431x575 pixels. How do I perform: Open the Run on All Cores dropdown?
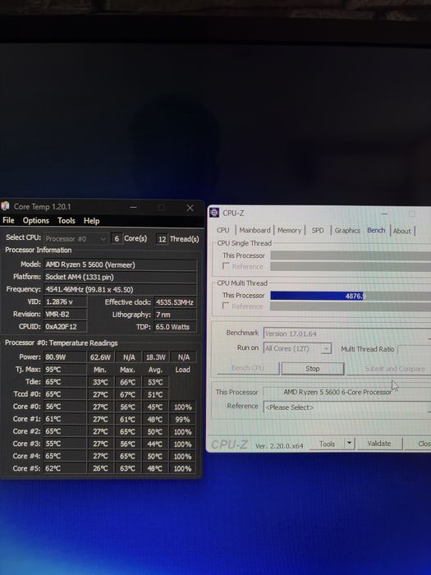pos(297,348)
